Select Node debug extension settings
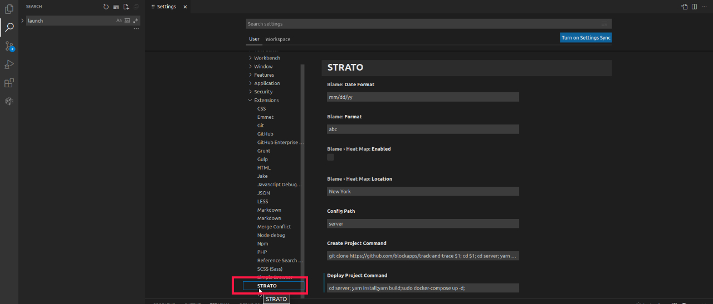The width and height of the screenshot is (713, 304). pos(271,235)
